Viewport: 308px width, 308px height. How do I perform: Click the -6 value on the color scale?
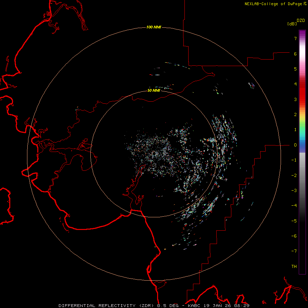point(294,236)
